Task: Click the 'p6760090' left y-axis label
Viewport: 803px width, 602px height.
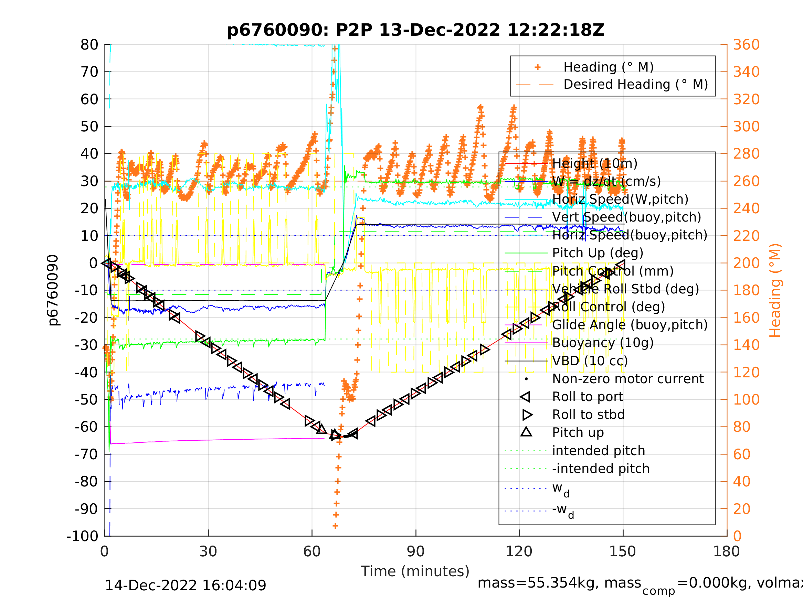Action: [x=53, y=290]
